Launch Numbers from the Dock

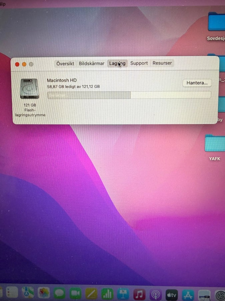pyautogui.click(x=107, y=294)
